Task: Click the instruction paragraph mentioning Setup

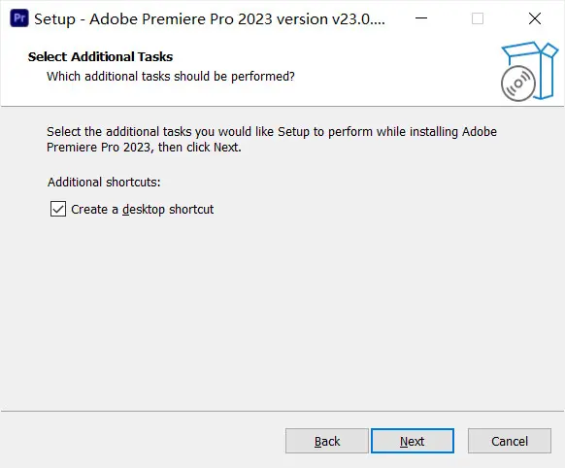Action: (x=272, y=140)
